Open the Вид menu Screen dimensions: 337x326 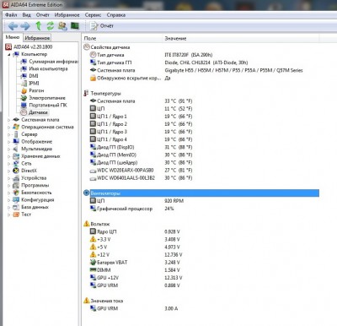pos(26,15)
